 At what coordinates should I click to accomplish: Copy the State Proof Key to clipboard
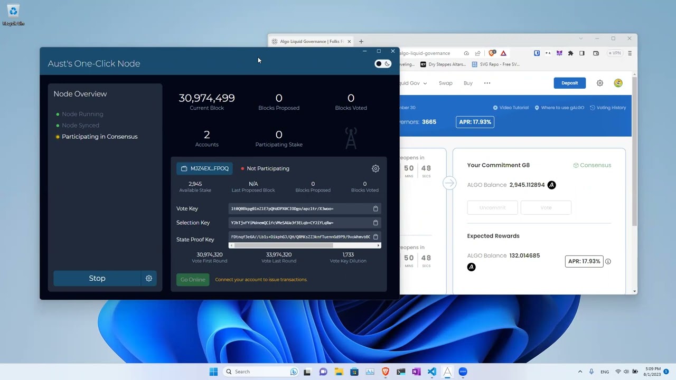pos(375,236)
